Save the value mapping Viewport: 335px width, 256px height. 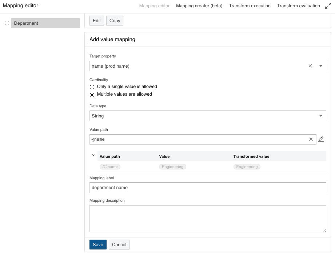[x=98, y=244]
